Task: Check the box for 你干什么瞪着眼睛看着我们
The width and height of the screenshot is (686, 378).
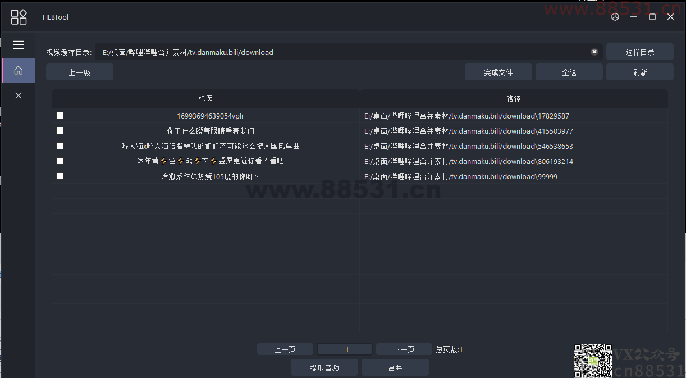Action: coord(60,131)
